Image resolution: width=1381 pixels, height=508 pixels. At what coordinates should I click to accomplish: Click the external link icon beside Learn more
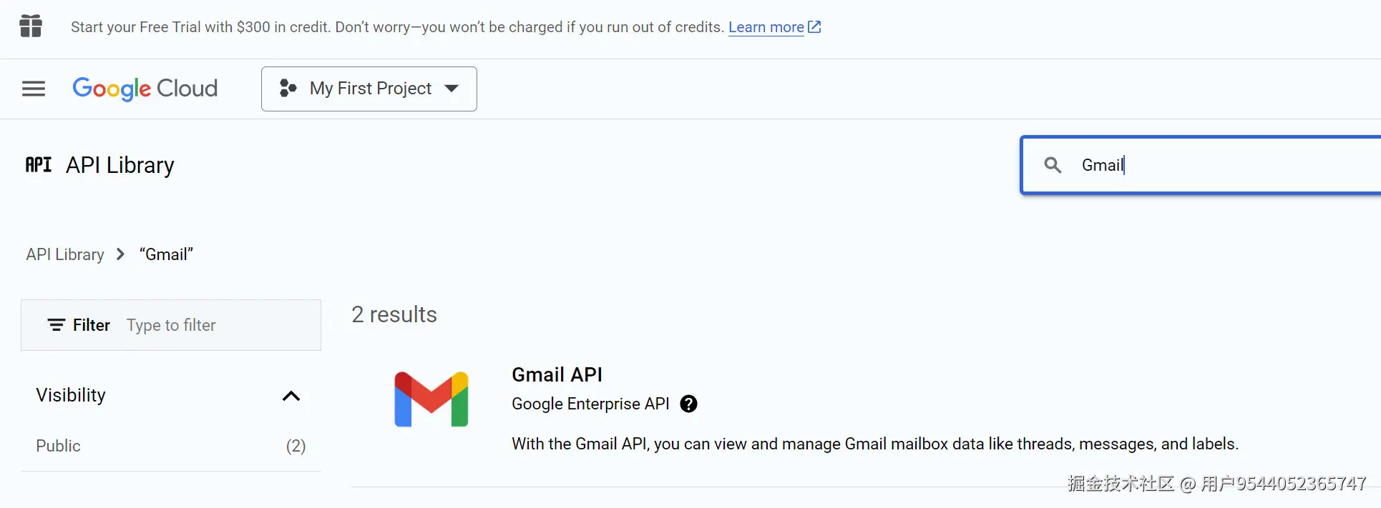(x=814, y=27)
